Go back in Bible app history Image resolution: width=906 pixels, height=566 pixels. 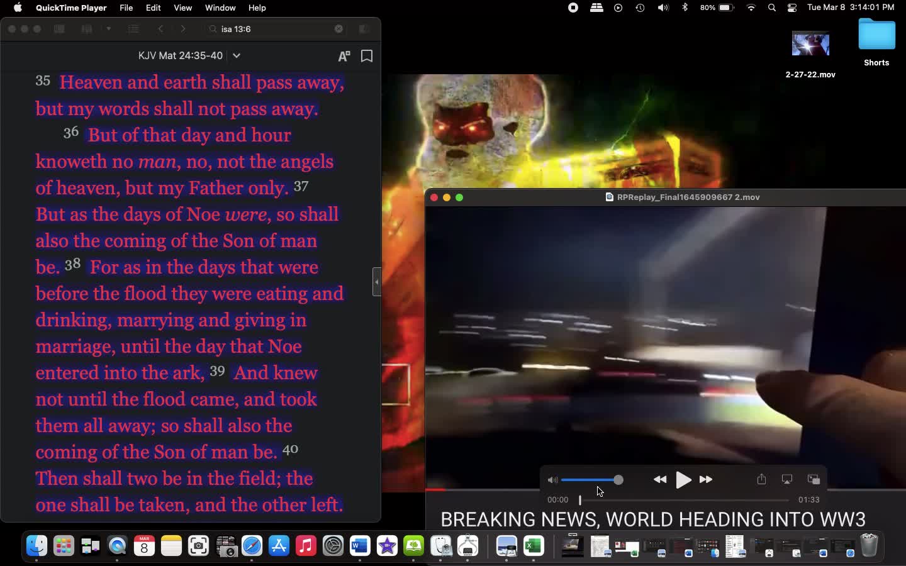pos(161,29)
